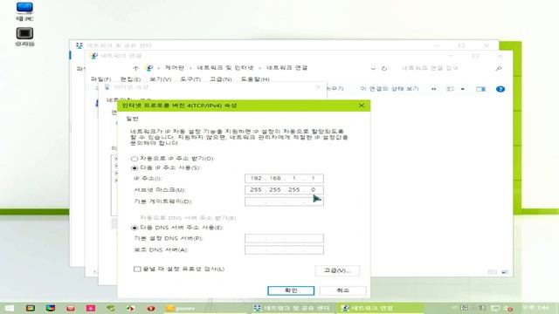Open the view layout icon in toolbar

pos(451,89)
